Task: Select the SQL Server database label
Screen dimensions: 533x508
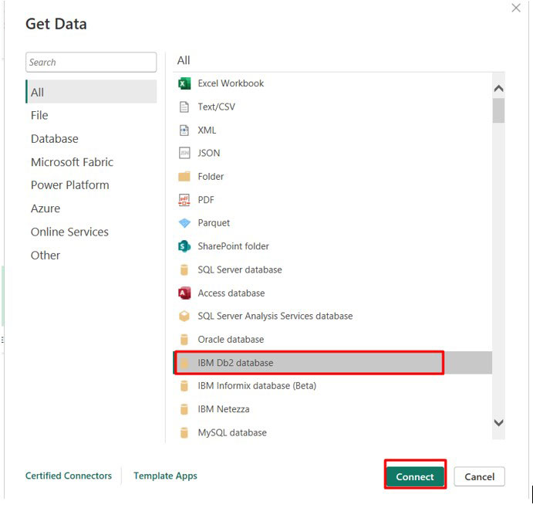Action: tap(240, 269)
